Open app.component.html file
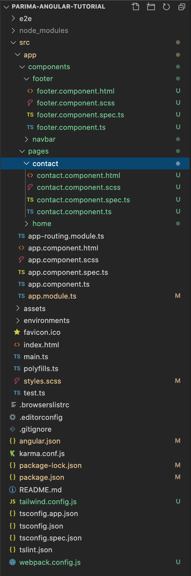 pyautogui.click(x=63, y=248)
